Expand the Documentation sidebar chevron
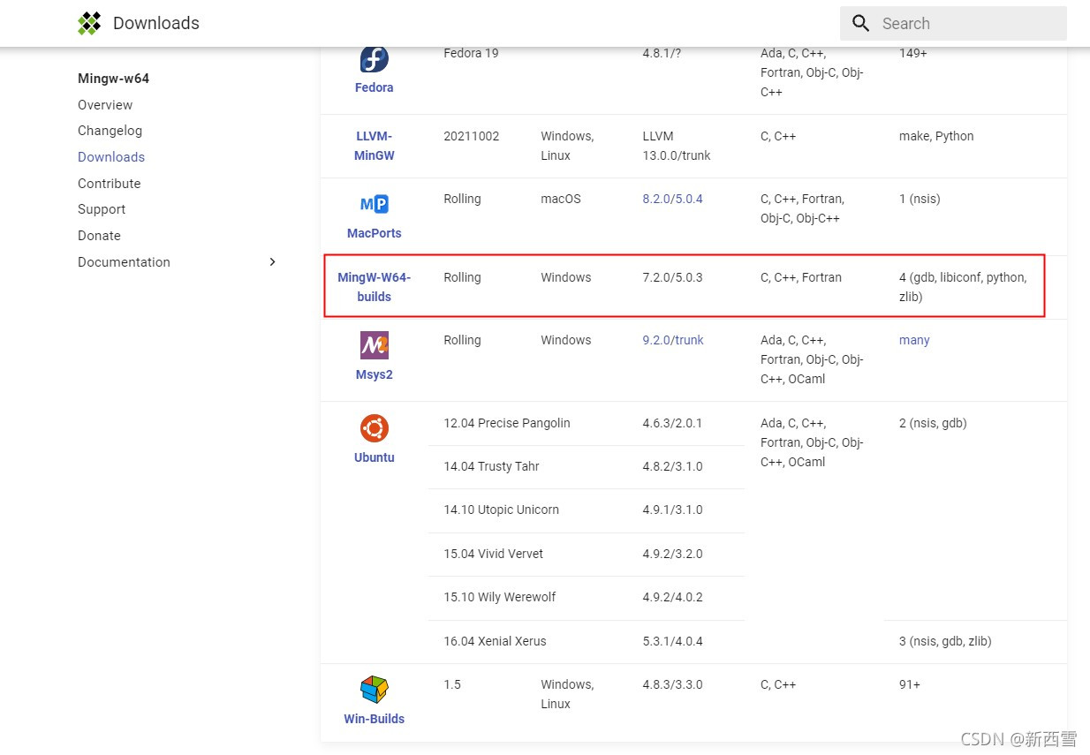This screenshot has width=1090, height=755. click(272, 262)
